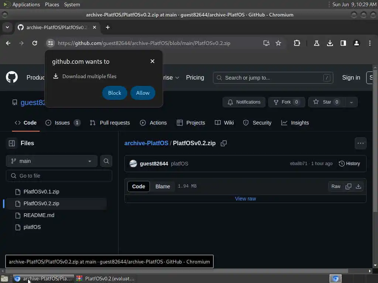Fork the repository
Viewport: 378px width, 283px height.
pyautogui.click(x=286, y=102)
